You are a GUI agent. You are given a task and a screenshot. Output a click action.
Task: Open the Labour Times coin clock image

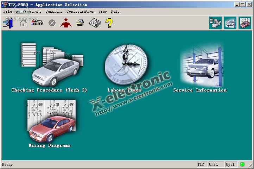pos(126,64)
